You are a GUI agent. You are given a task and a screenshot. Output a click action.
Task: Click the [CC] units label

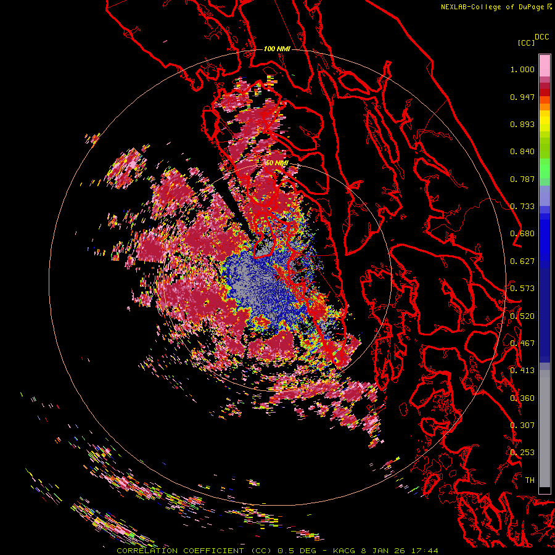(x=526, y=43)
